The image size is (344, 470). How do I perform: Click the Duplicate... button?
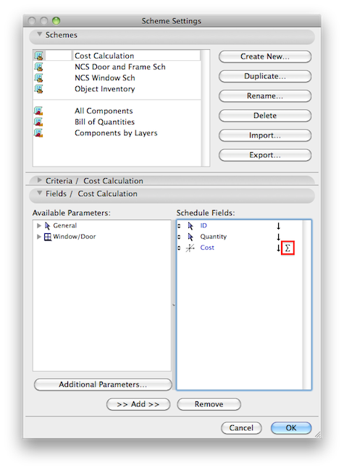265,77
